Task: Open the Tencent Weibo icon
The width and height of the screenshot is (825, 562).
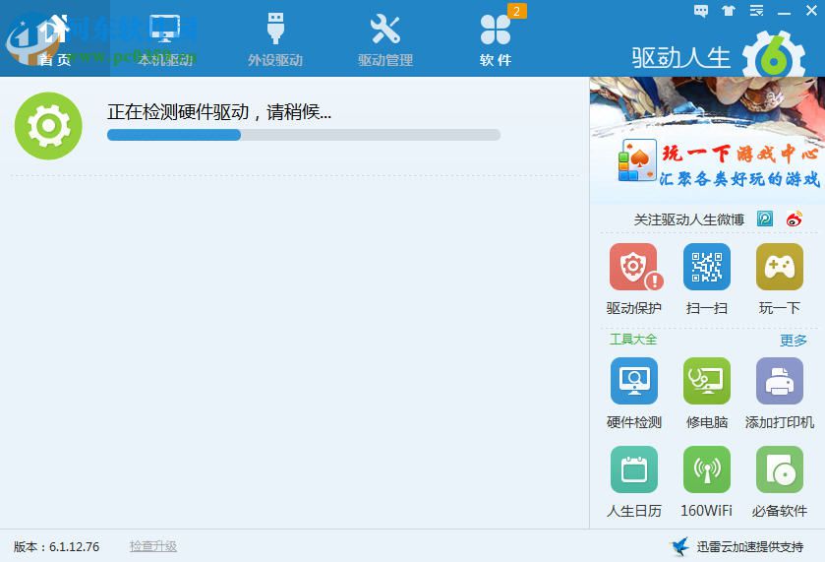Action: pos(764,219)
